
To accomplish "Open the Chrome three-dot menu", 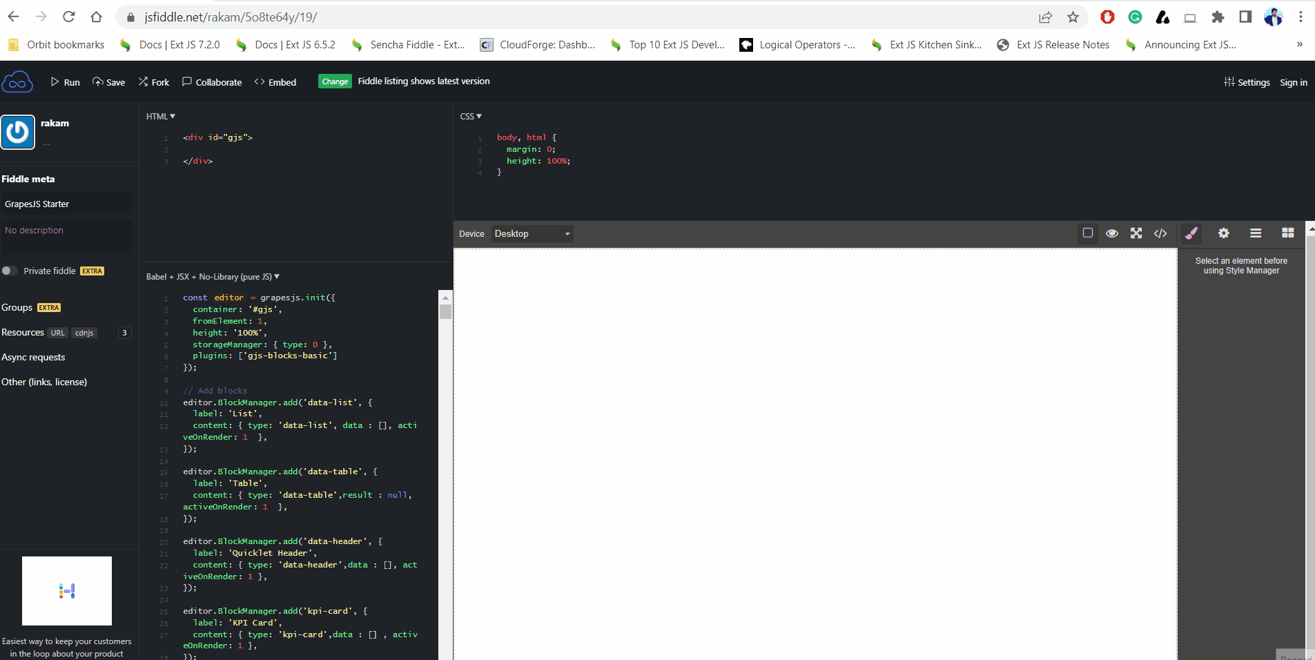I will point(1301,17).
